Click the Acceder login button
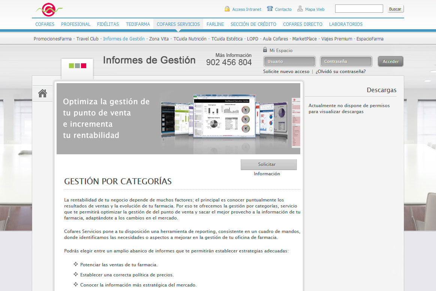Viewport: 436px width, 291px height. (390, 61)
